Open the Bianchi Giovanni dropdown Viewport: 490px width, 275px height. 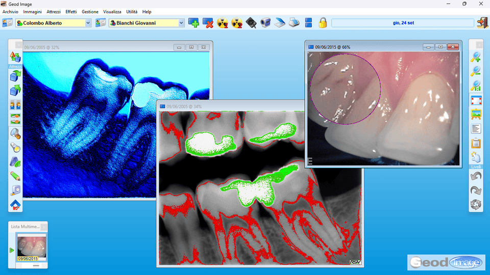tap(181, 23)
